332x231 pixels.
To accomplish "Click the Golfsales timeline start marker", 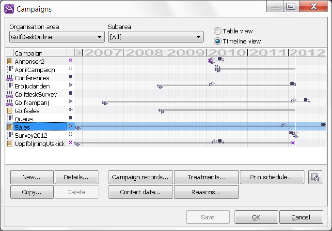I will point(161,111).
